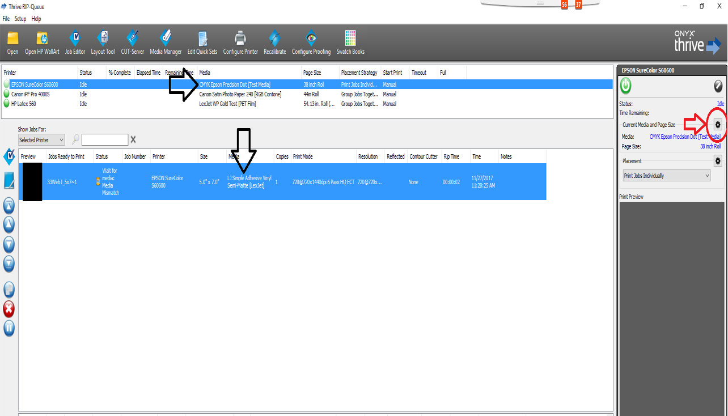Image resolution: width=728 pixels, height=416 pixels.
Task: Click Edit Quick Sets icon
Action: (x=202, y=43)
